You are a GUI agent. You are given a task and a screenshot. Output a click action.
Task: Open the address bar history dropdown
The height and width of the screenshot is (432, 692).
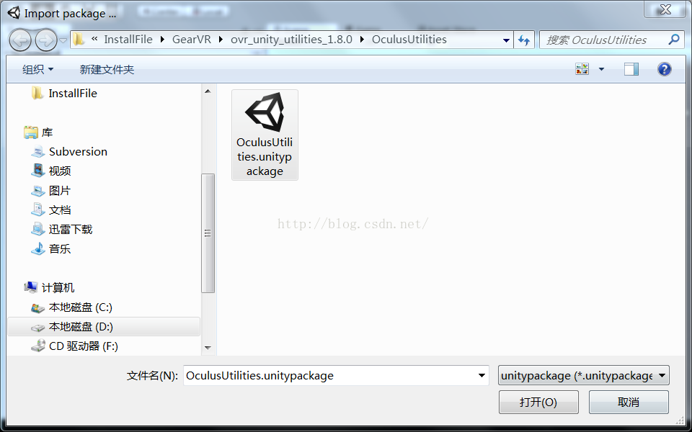click(x=506, y=40)
